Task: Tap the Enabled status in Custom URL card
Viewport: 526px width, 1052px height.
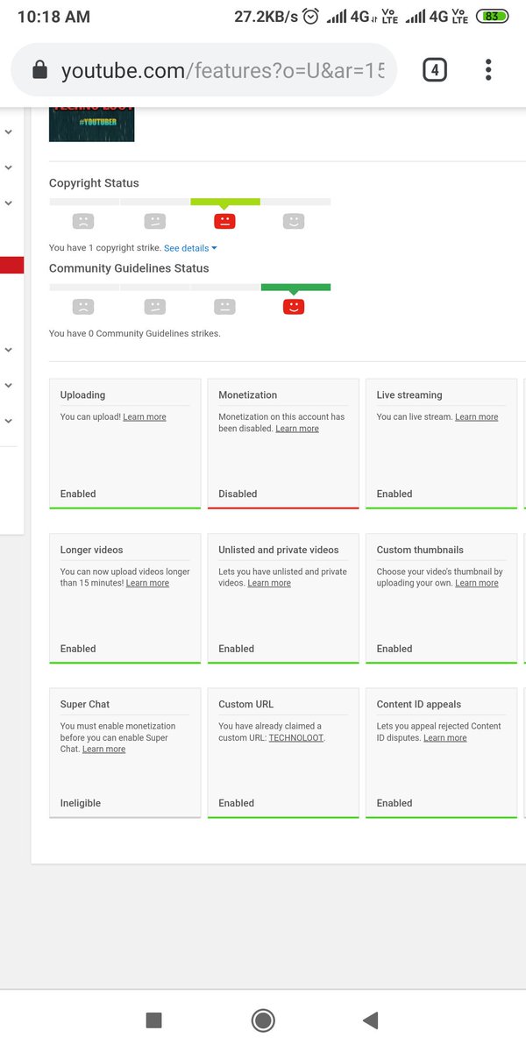Action: [236, 803]
